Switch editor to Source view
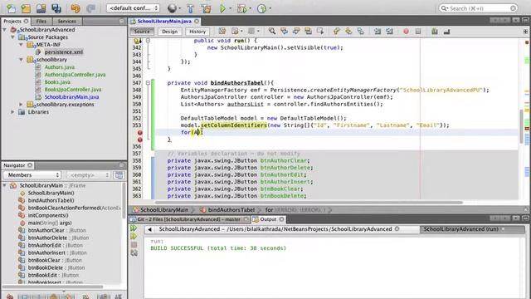This screenshot has height=299, width=531. [x=142, y=32]
